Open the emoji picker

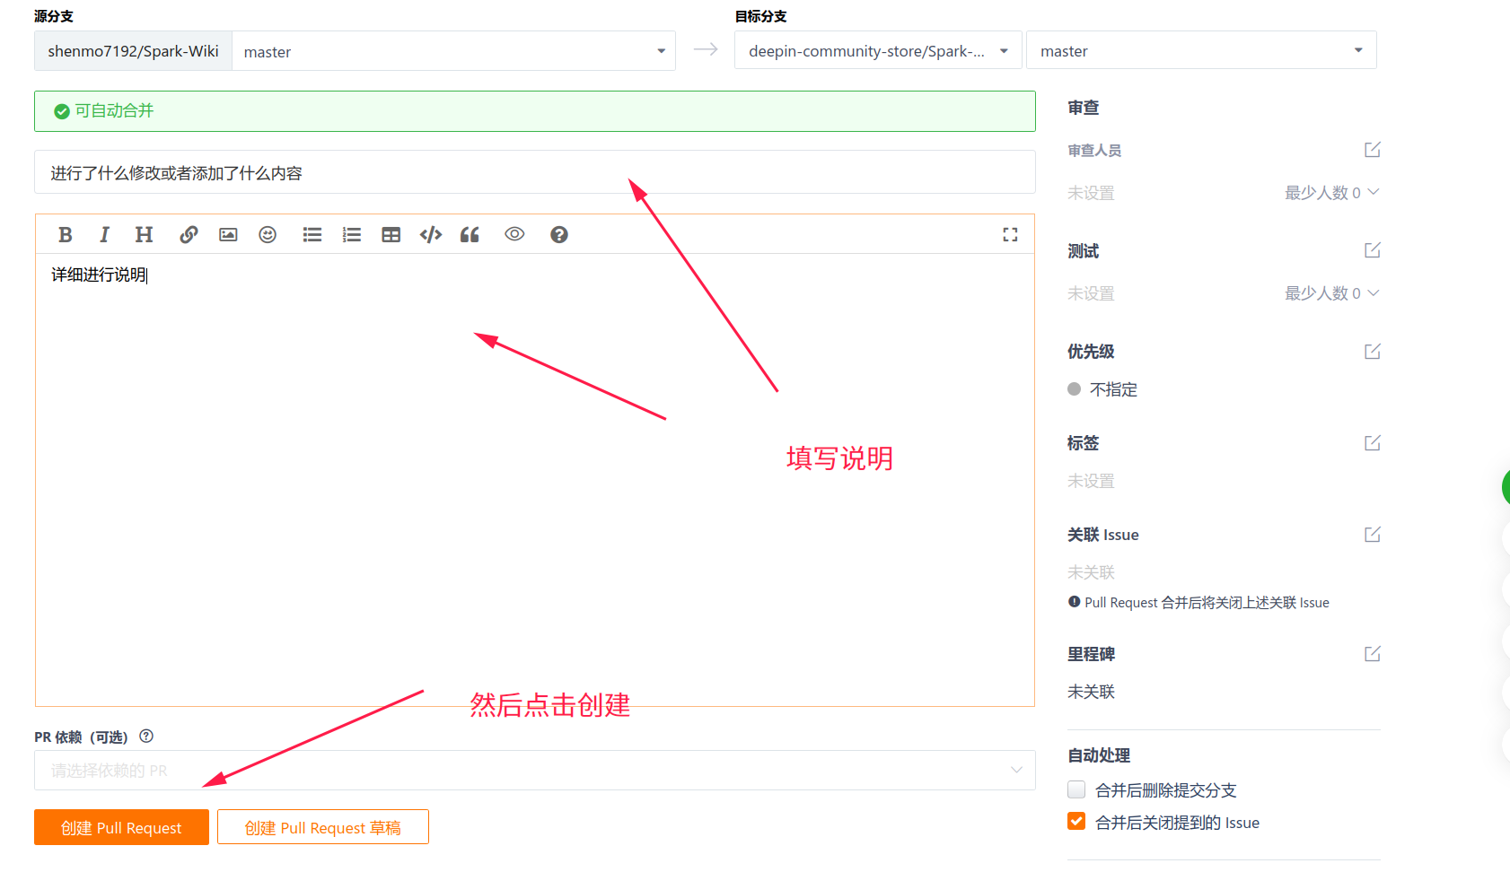point(268,235)
